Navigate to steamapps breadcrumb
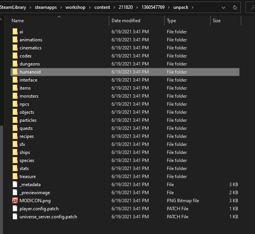Image resolution: width=255 pixels, height=234 pixels. click(x=46, y=7)
